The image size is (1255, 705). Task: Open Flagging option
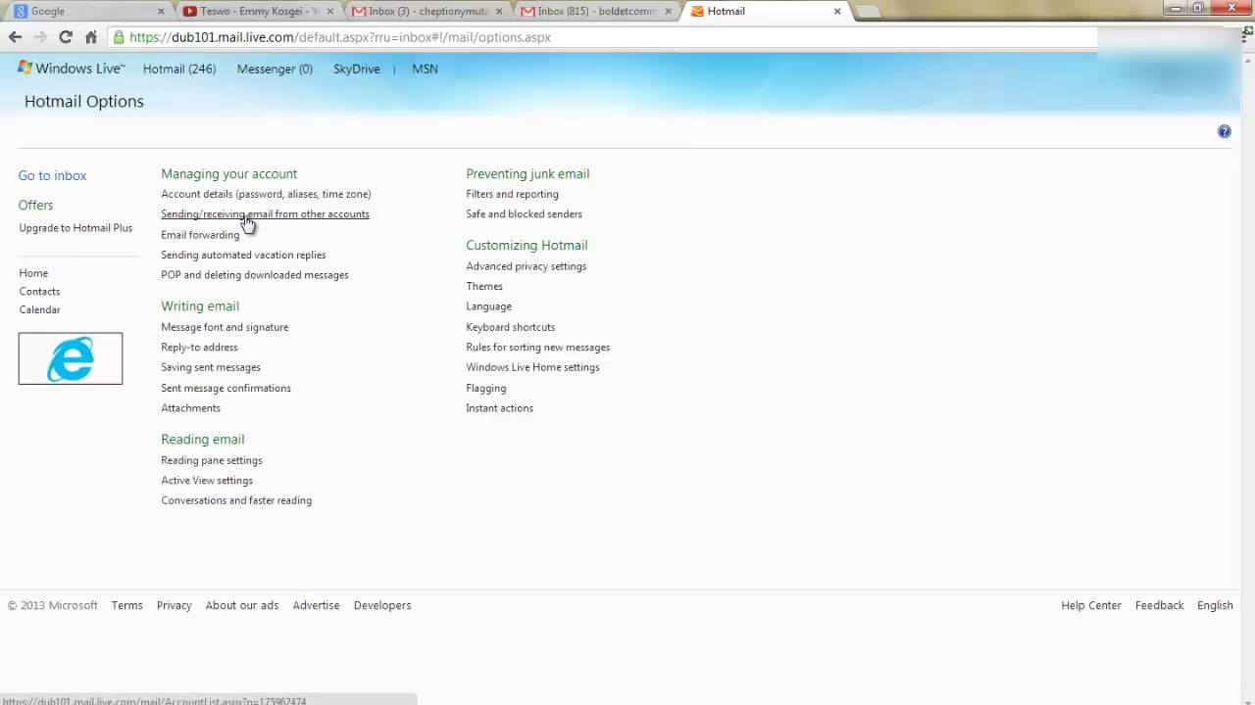(x=485, y=388)
